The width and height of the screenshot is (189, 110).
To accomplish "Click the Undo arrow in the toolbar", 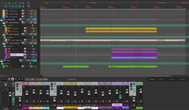I will pos(16,3).
